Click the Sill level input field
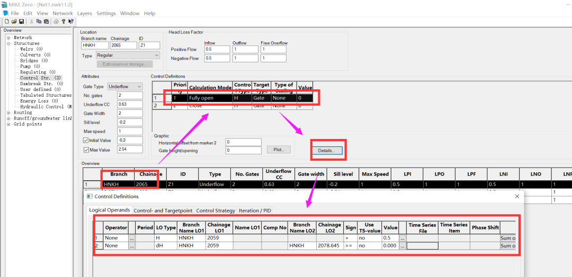Screen dimensions: 572x277 130,122
